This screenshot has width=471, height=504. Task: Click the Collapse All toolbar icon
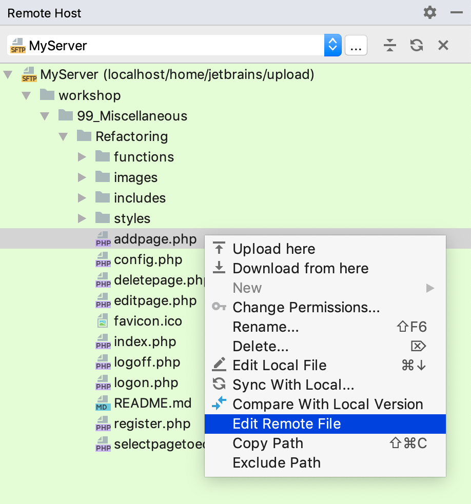pyautogui.click(x=389, y=45)
